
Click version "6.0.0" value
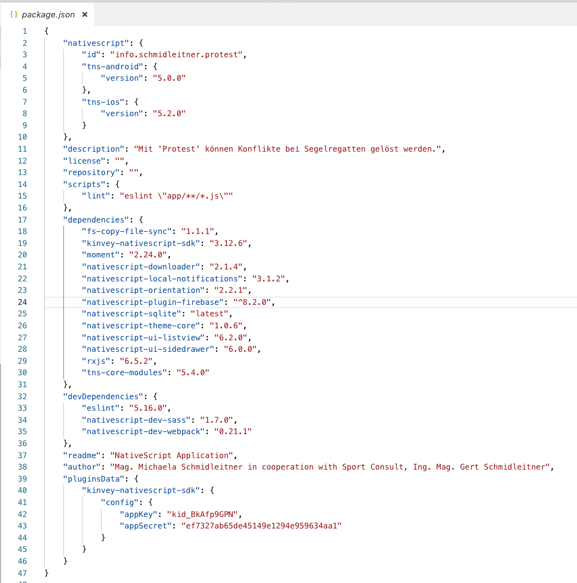tap(240, 349)
